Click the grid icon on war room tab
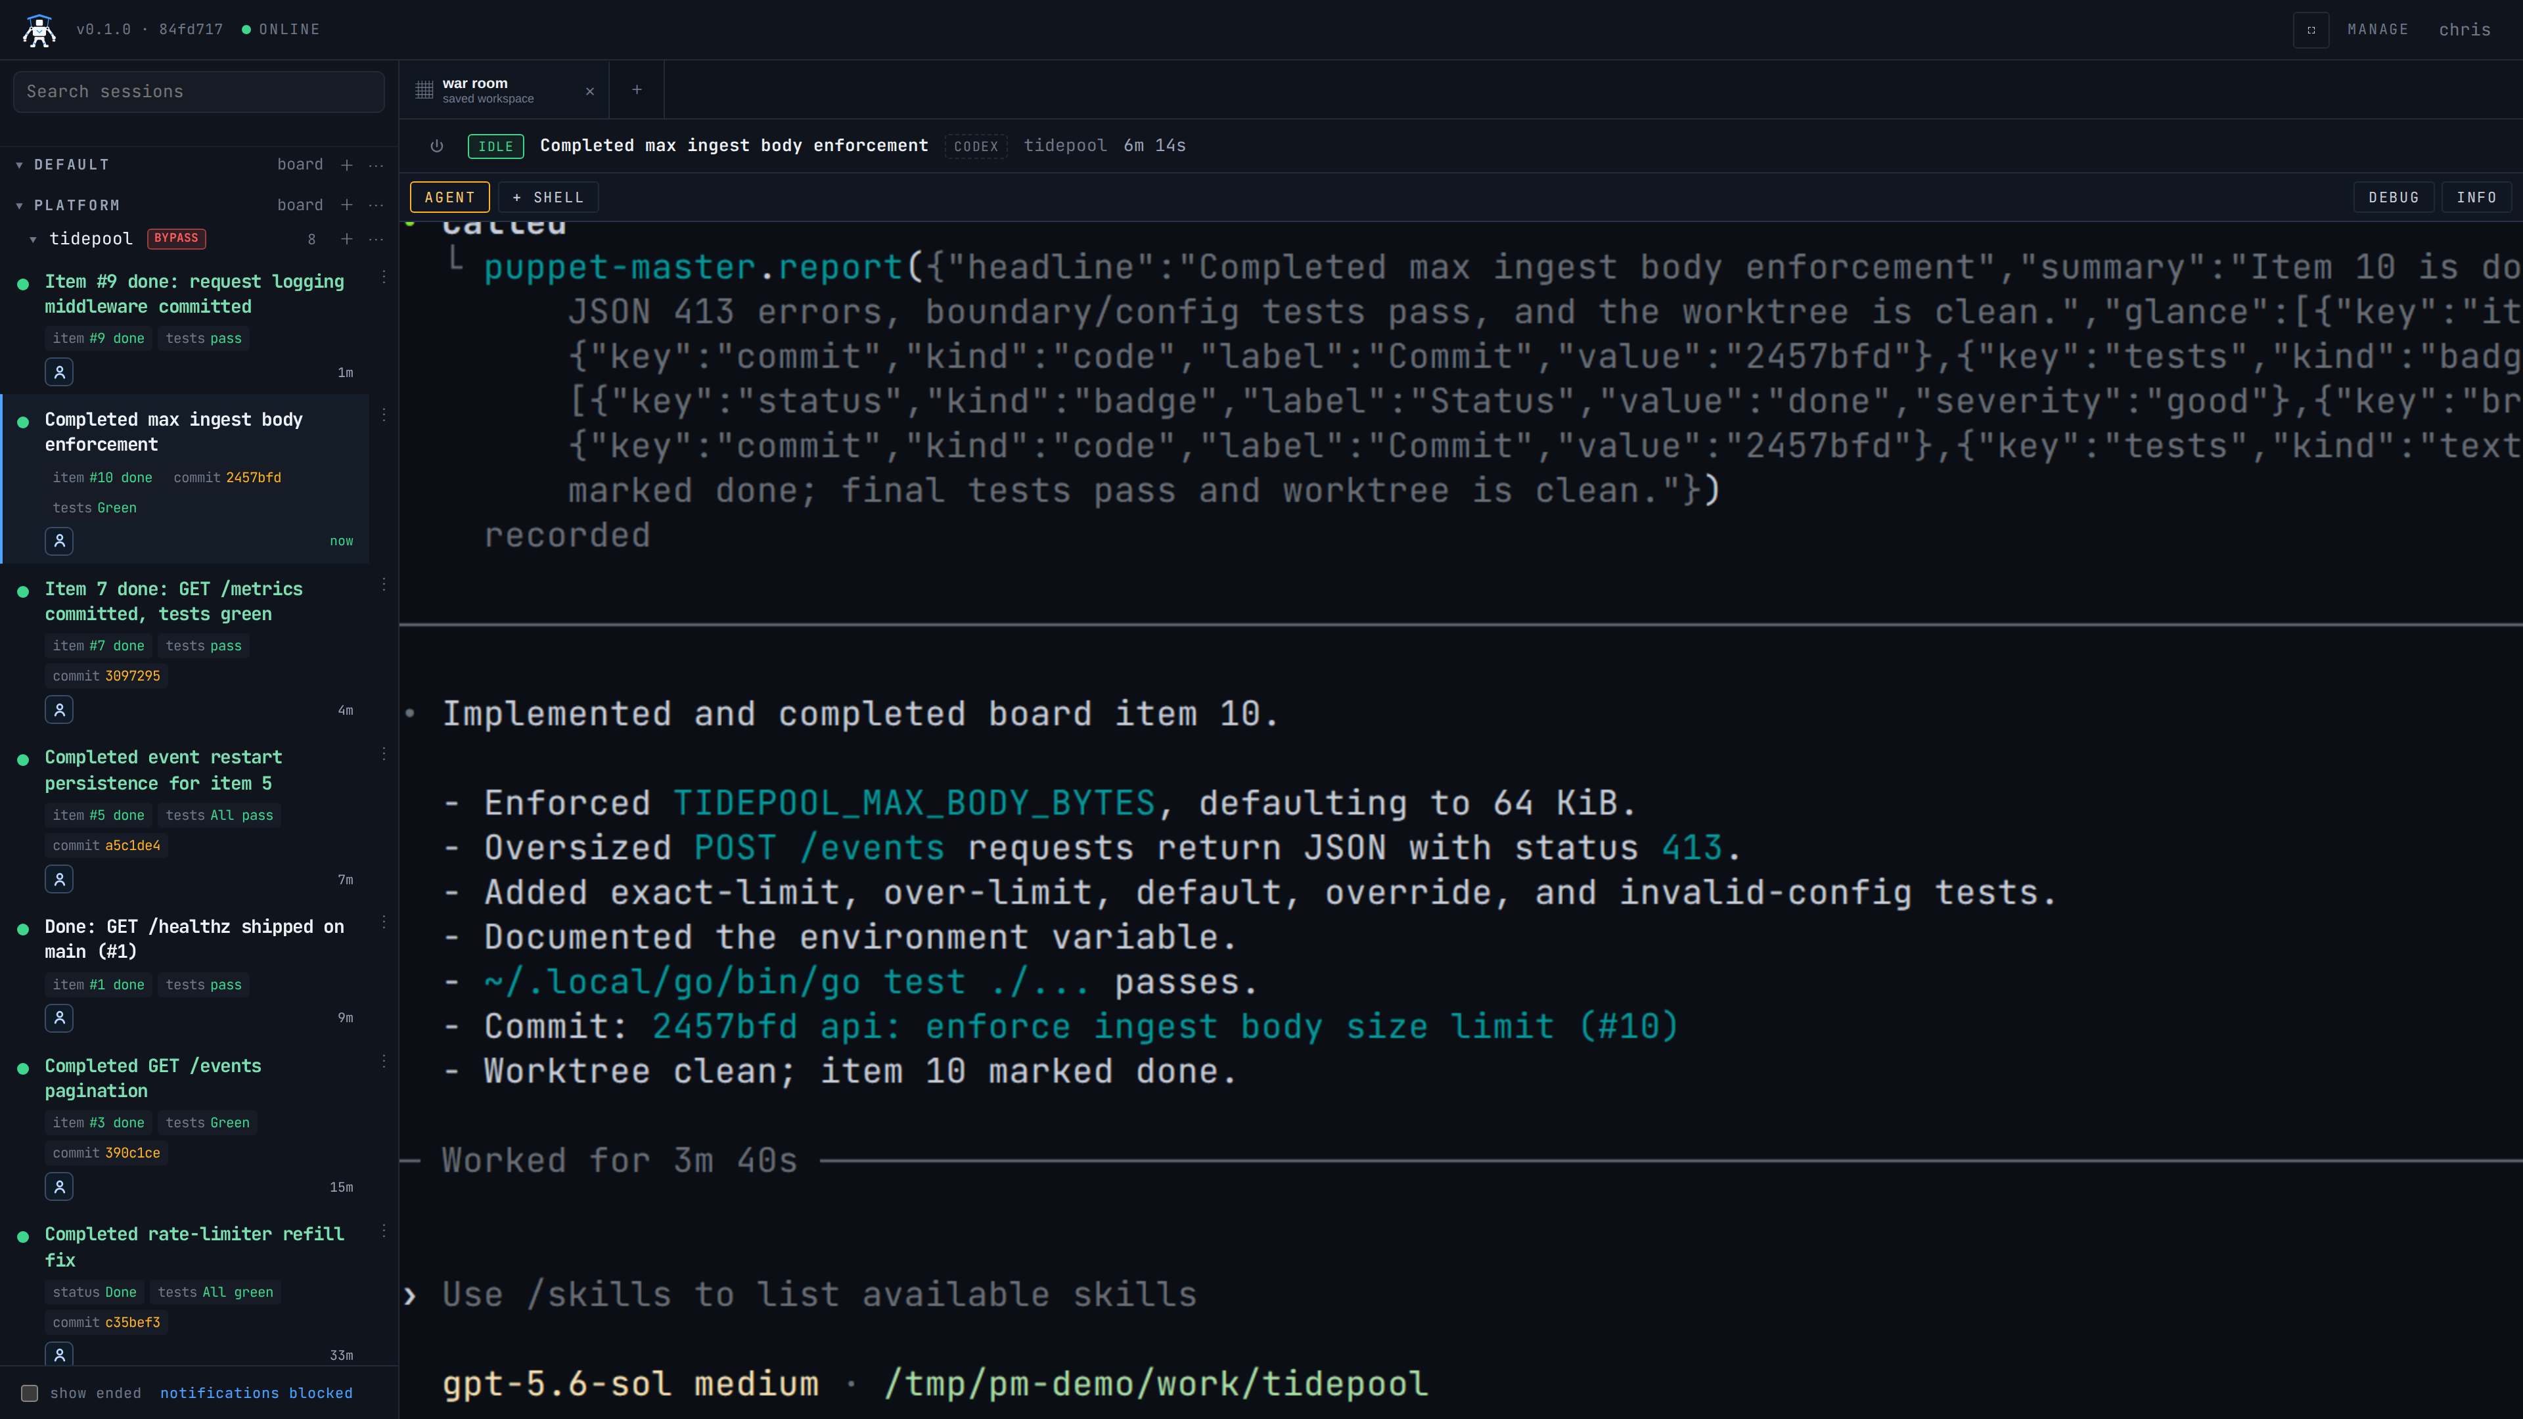Screen dimensions: 2523x1419 [x=424, y=90]
